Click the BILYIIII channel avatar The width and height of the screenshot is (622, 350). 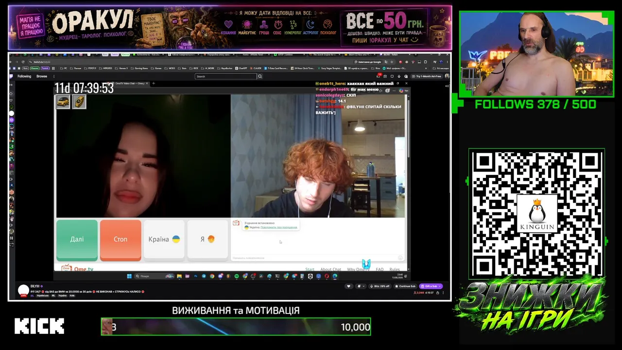click(x=23, y=290)
